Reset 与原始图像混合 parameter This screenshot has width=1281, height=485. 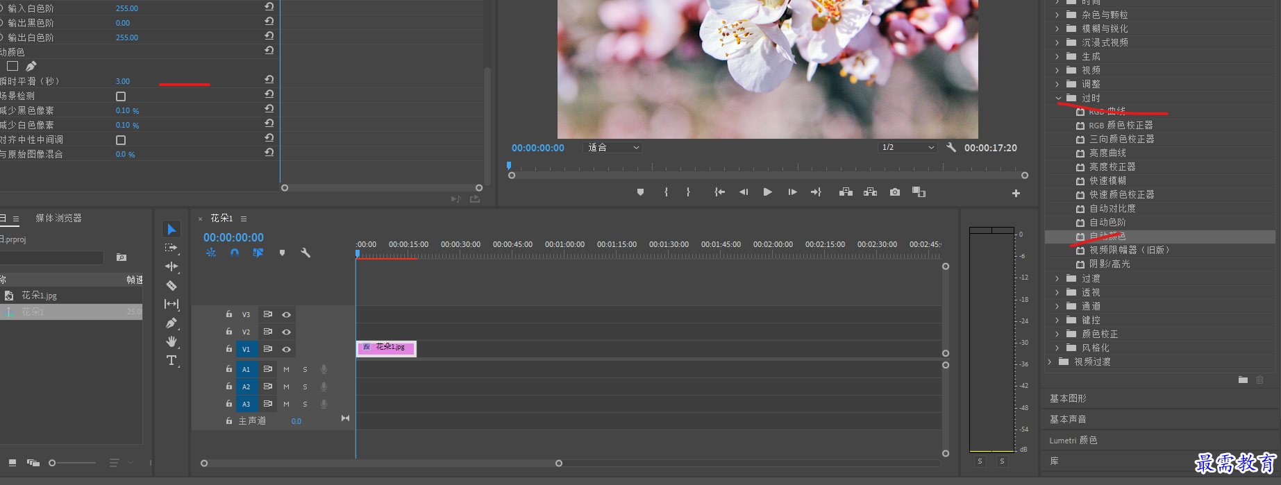pyautogui.click(x=269, y=153)
